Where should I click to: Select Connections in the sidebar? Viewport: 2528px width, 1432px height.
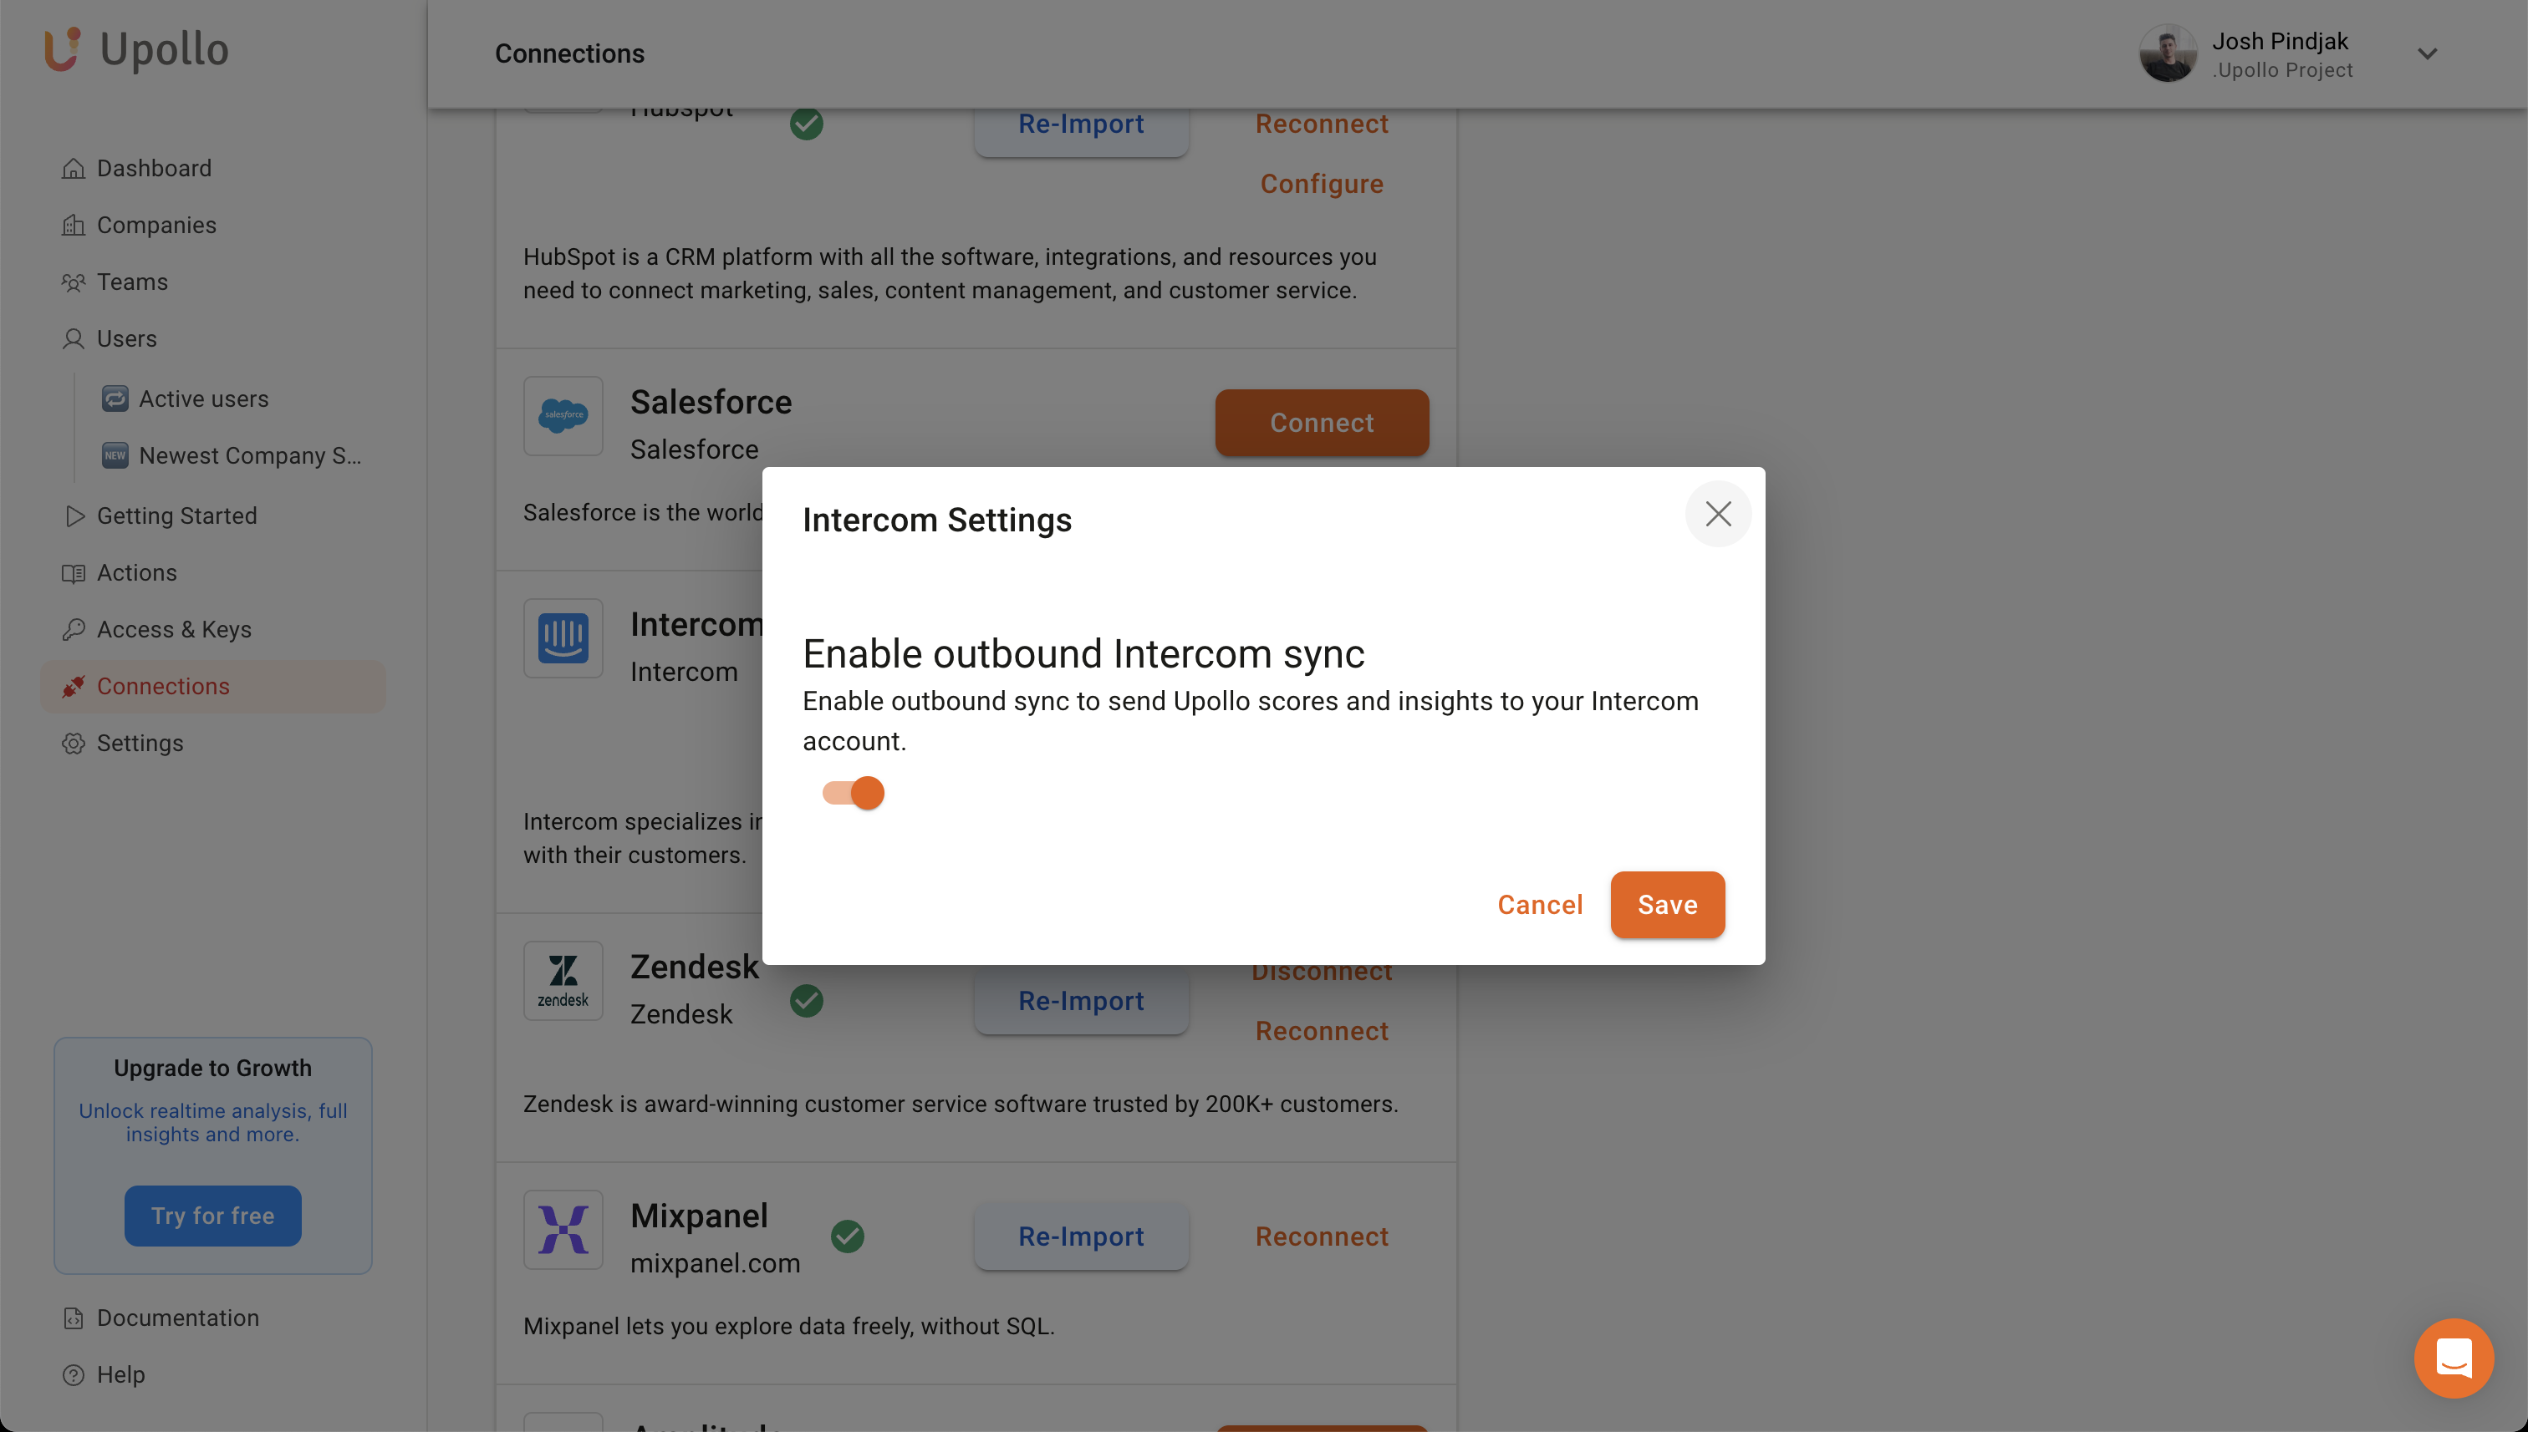tap(212, 687)
